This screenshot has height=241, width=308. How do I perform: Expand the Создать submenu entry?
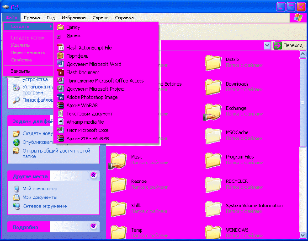(28, 27)
